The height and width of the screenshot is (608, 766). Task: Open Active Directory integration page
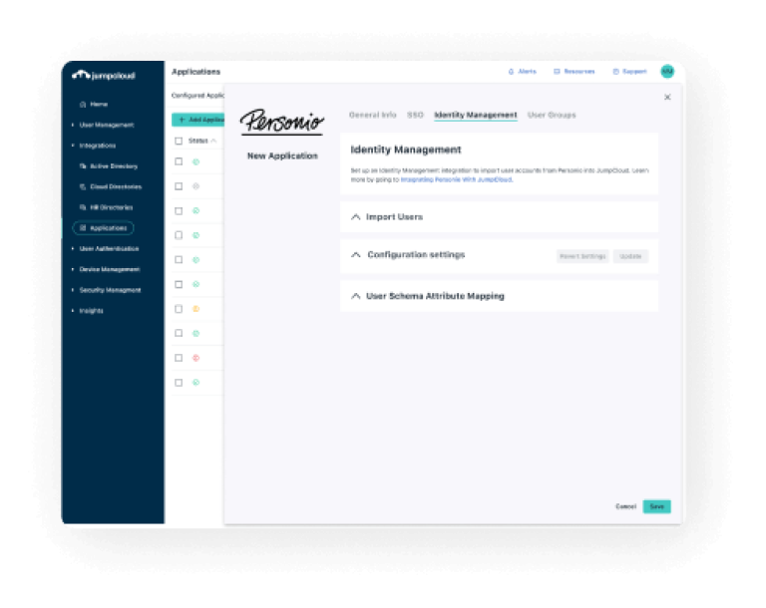point(109,166)
